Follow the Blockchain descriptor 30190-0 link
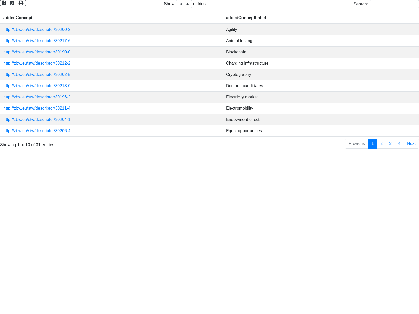Image resolution: width=419 pixels, height=314 pixels. click(37, 52)
